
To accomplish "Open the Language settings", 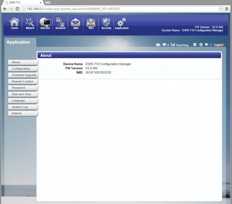I will 23,101.
